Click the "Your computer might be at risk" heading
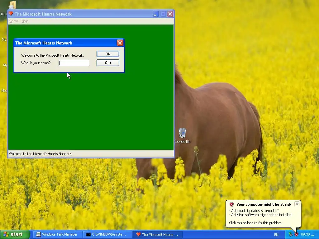 pyautogui.click(x=264, y=204)
